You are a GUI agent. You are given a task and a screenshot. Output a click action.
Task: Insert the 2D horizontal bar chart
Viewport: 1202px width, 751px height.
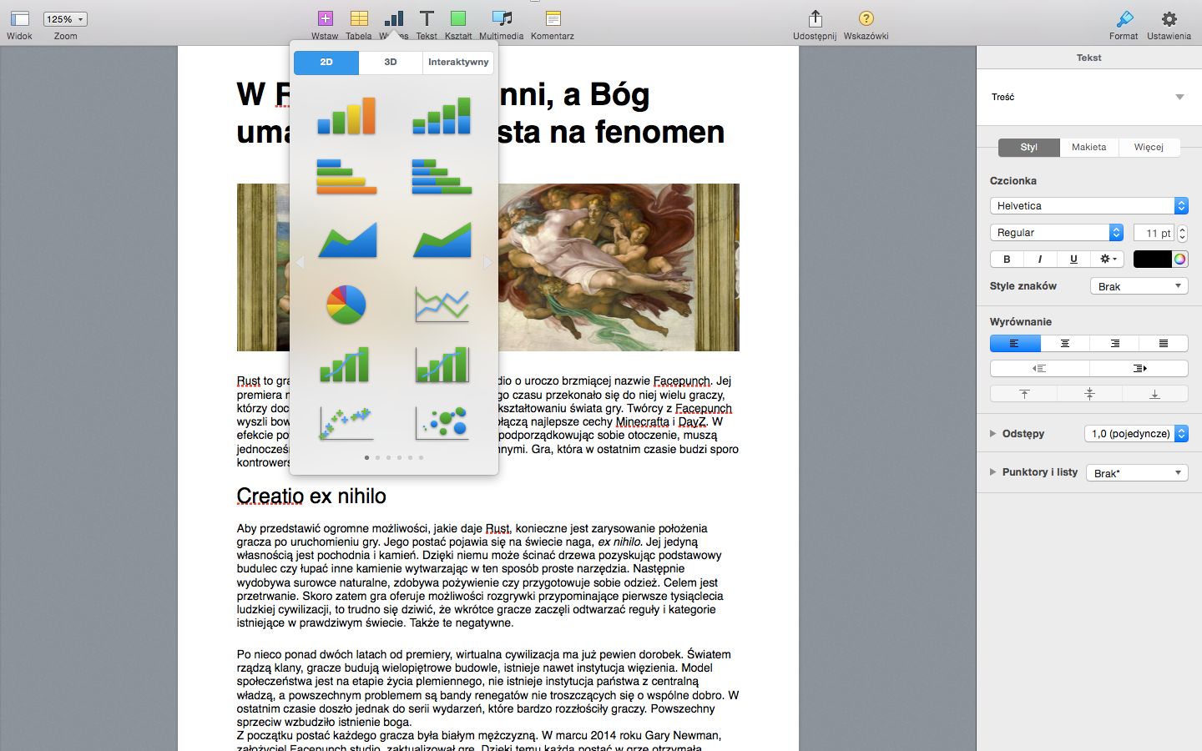click(x=346, y=176)
